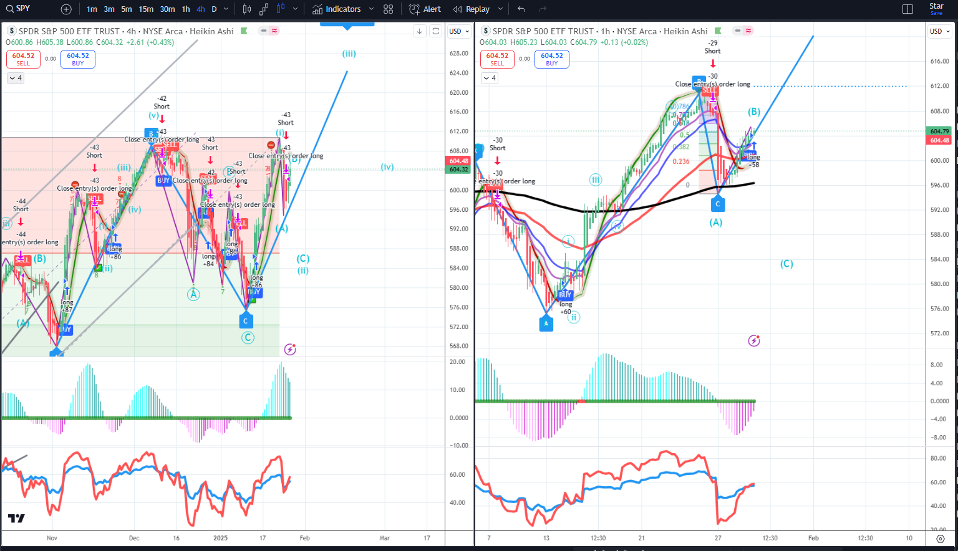Open the USD currency dropdown on the 4h chart
The height and width of the screenshot is (551, 958).
pos(459,31)
